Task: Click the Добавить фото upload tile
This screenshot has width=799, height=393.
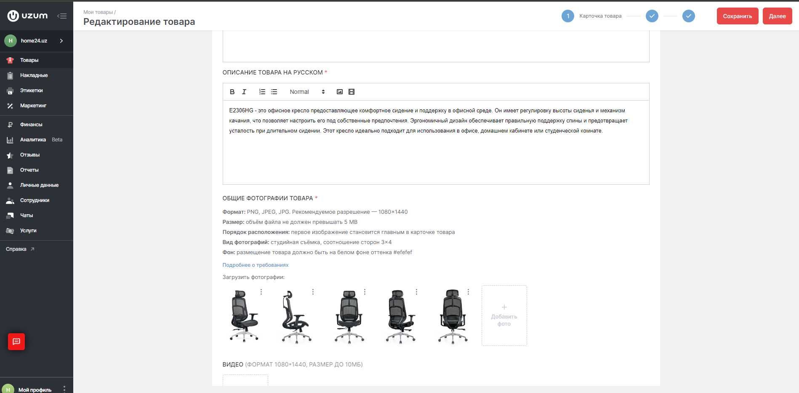Action: point(504,316)
